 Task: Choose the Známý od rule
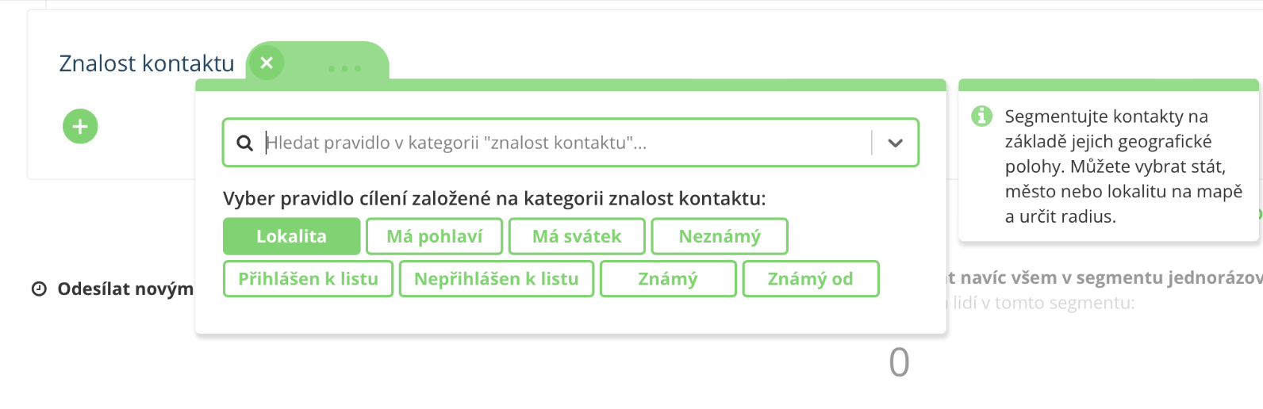[x=811, y=279]
